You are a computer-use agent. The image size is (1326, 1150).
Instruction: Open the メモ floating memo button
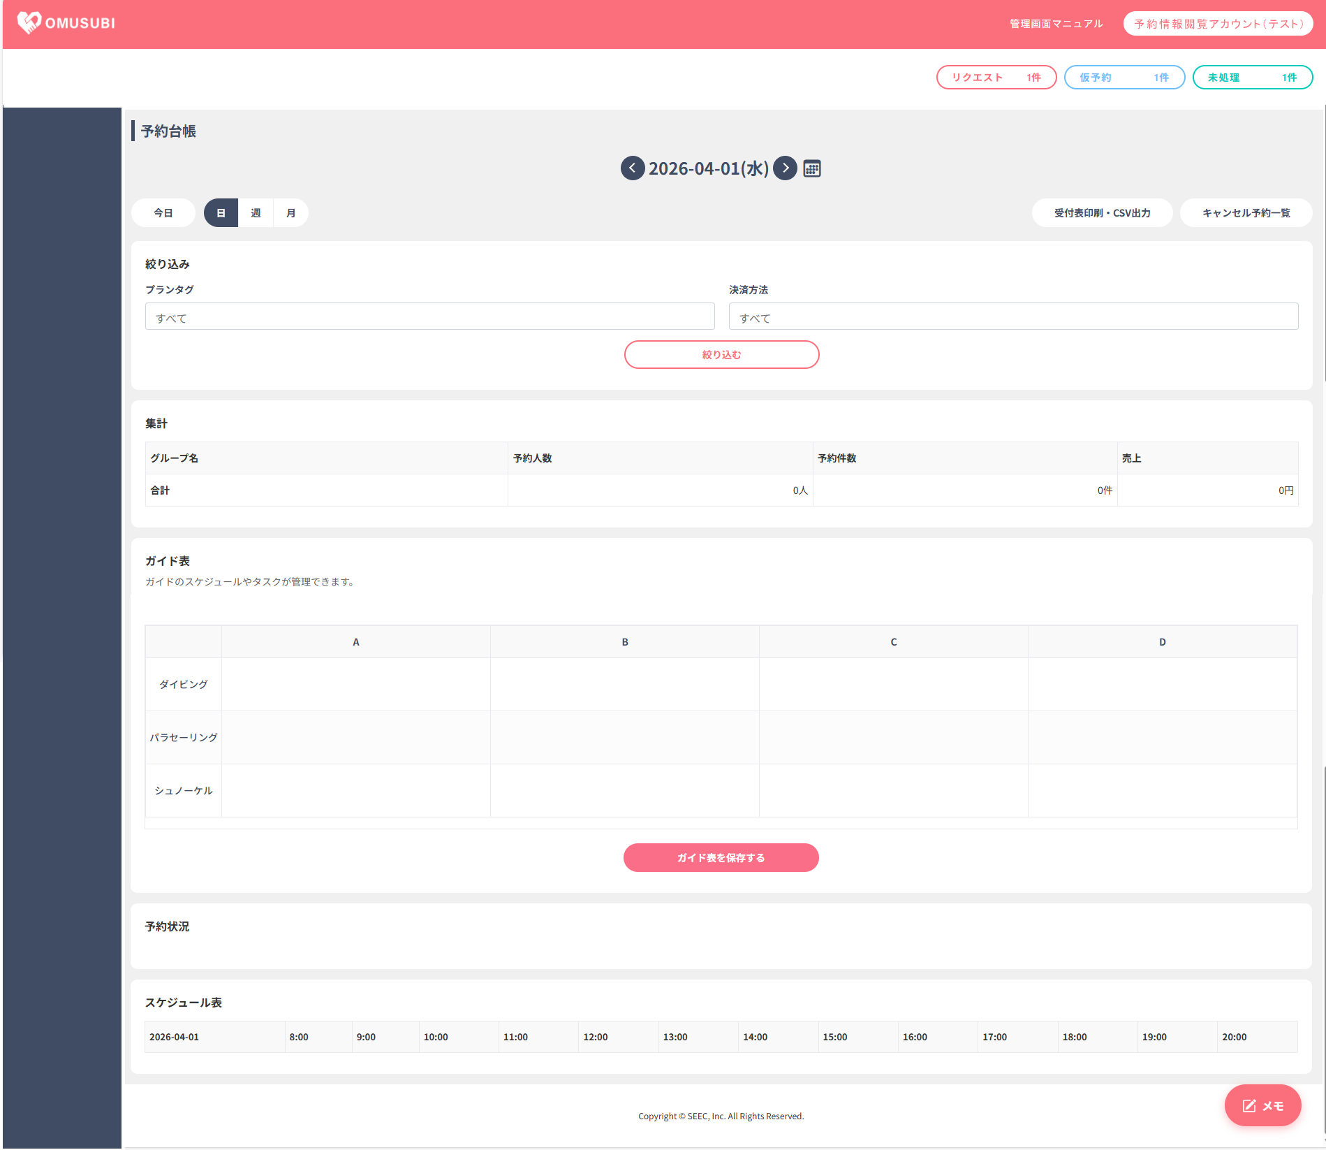(1262, 1105)
